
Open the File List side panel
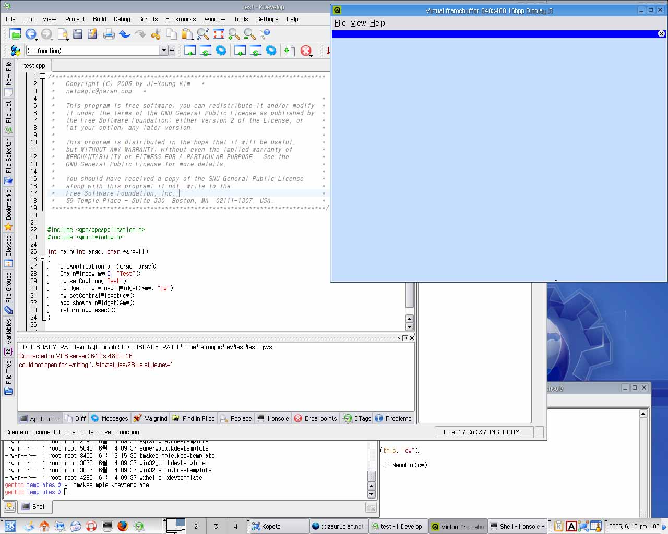8,117
